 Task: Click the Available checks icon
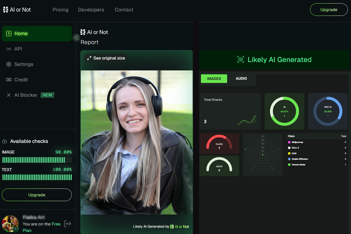click(4, 141)
